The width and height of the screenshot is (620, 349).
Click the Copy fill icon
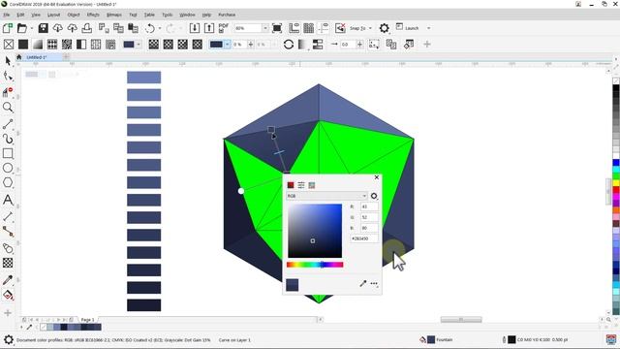(391, 45)
